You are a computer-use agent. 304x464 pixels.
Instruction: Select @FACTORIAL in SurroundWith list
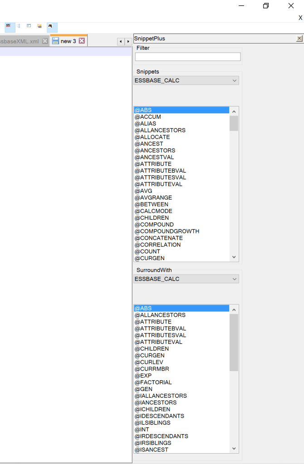pos(181,382)
